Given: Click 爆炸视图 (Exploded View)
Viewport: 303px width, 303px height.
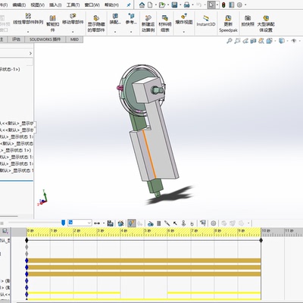Looking at the screenshot, I should [x=184, y=19].
